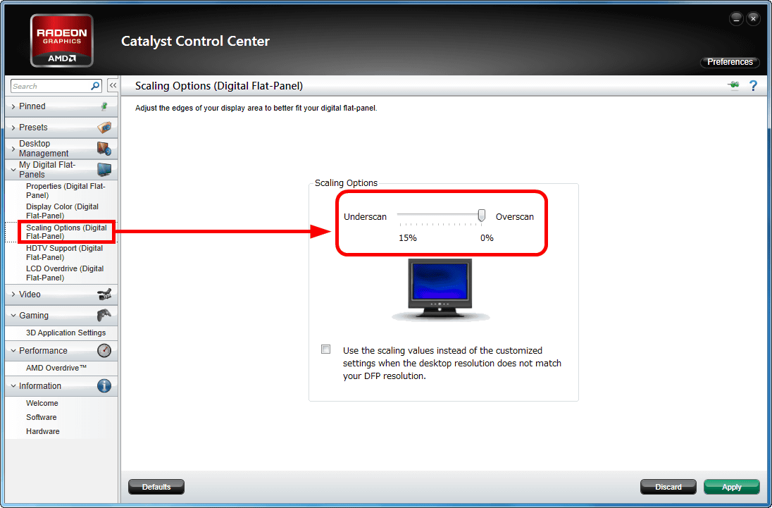Image resolution: width=772 pixels, height=508 pixels.
Task: Click the green pin icon beside Pinned
Action: point(104,106)
